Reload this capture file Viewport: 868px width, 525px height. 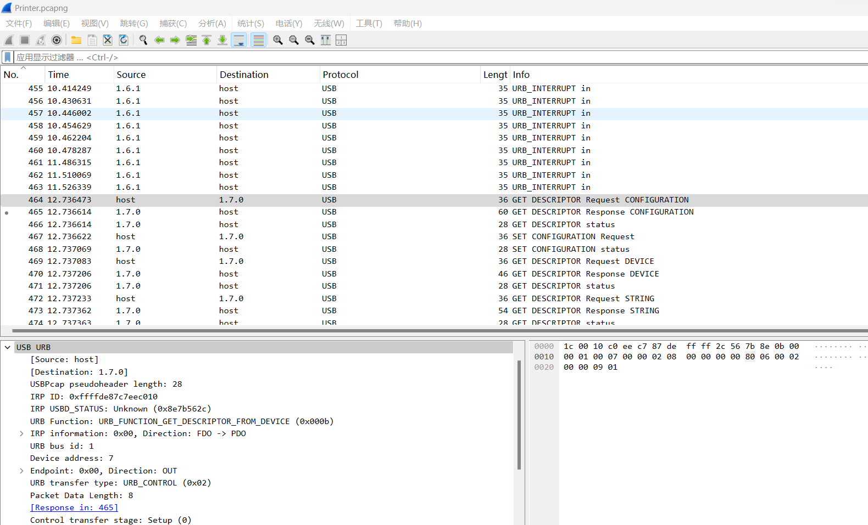click(x=124, y=40)
